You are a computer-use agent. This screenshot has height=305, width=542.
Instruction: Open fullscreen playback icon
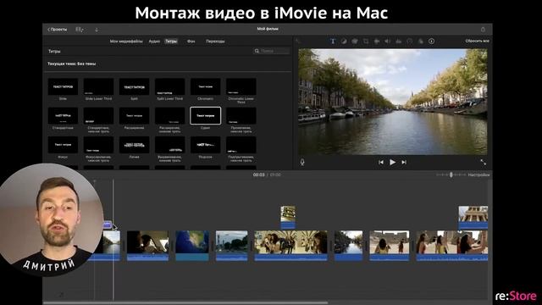(x=483, y=162)
